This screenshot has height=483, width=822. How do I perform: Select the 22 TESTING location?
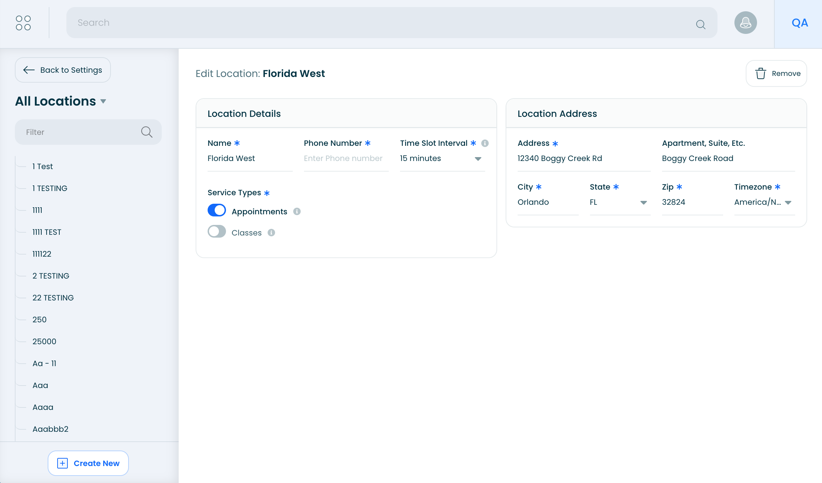point(53,298)
